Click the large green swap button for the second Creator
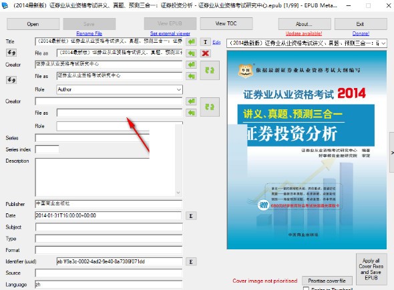Viewport: 394px width, 290px height. 210,107
